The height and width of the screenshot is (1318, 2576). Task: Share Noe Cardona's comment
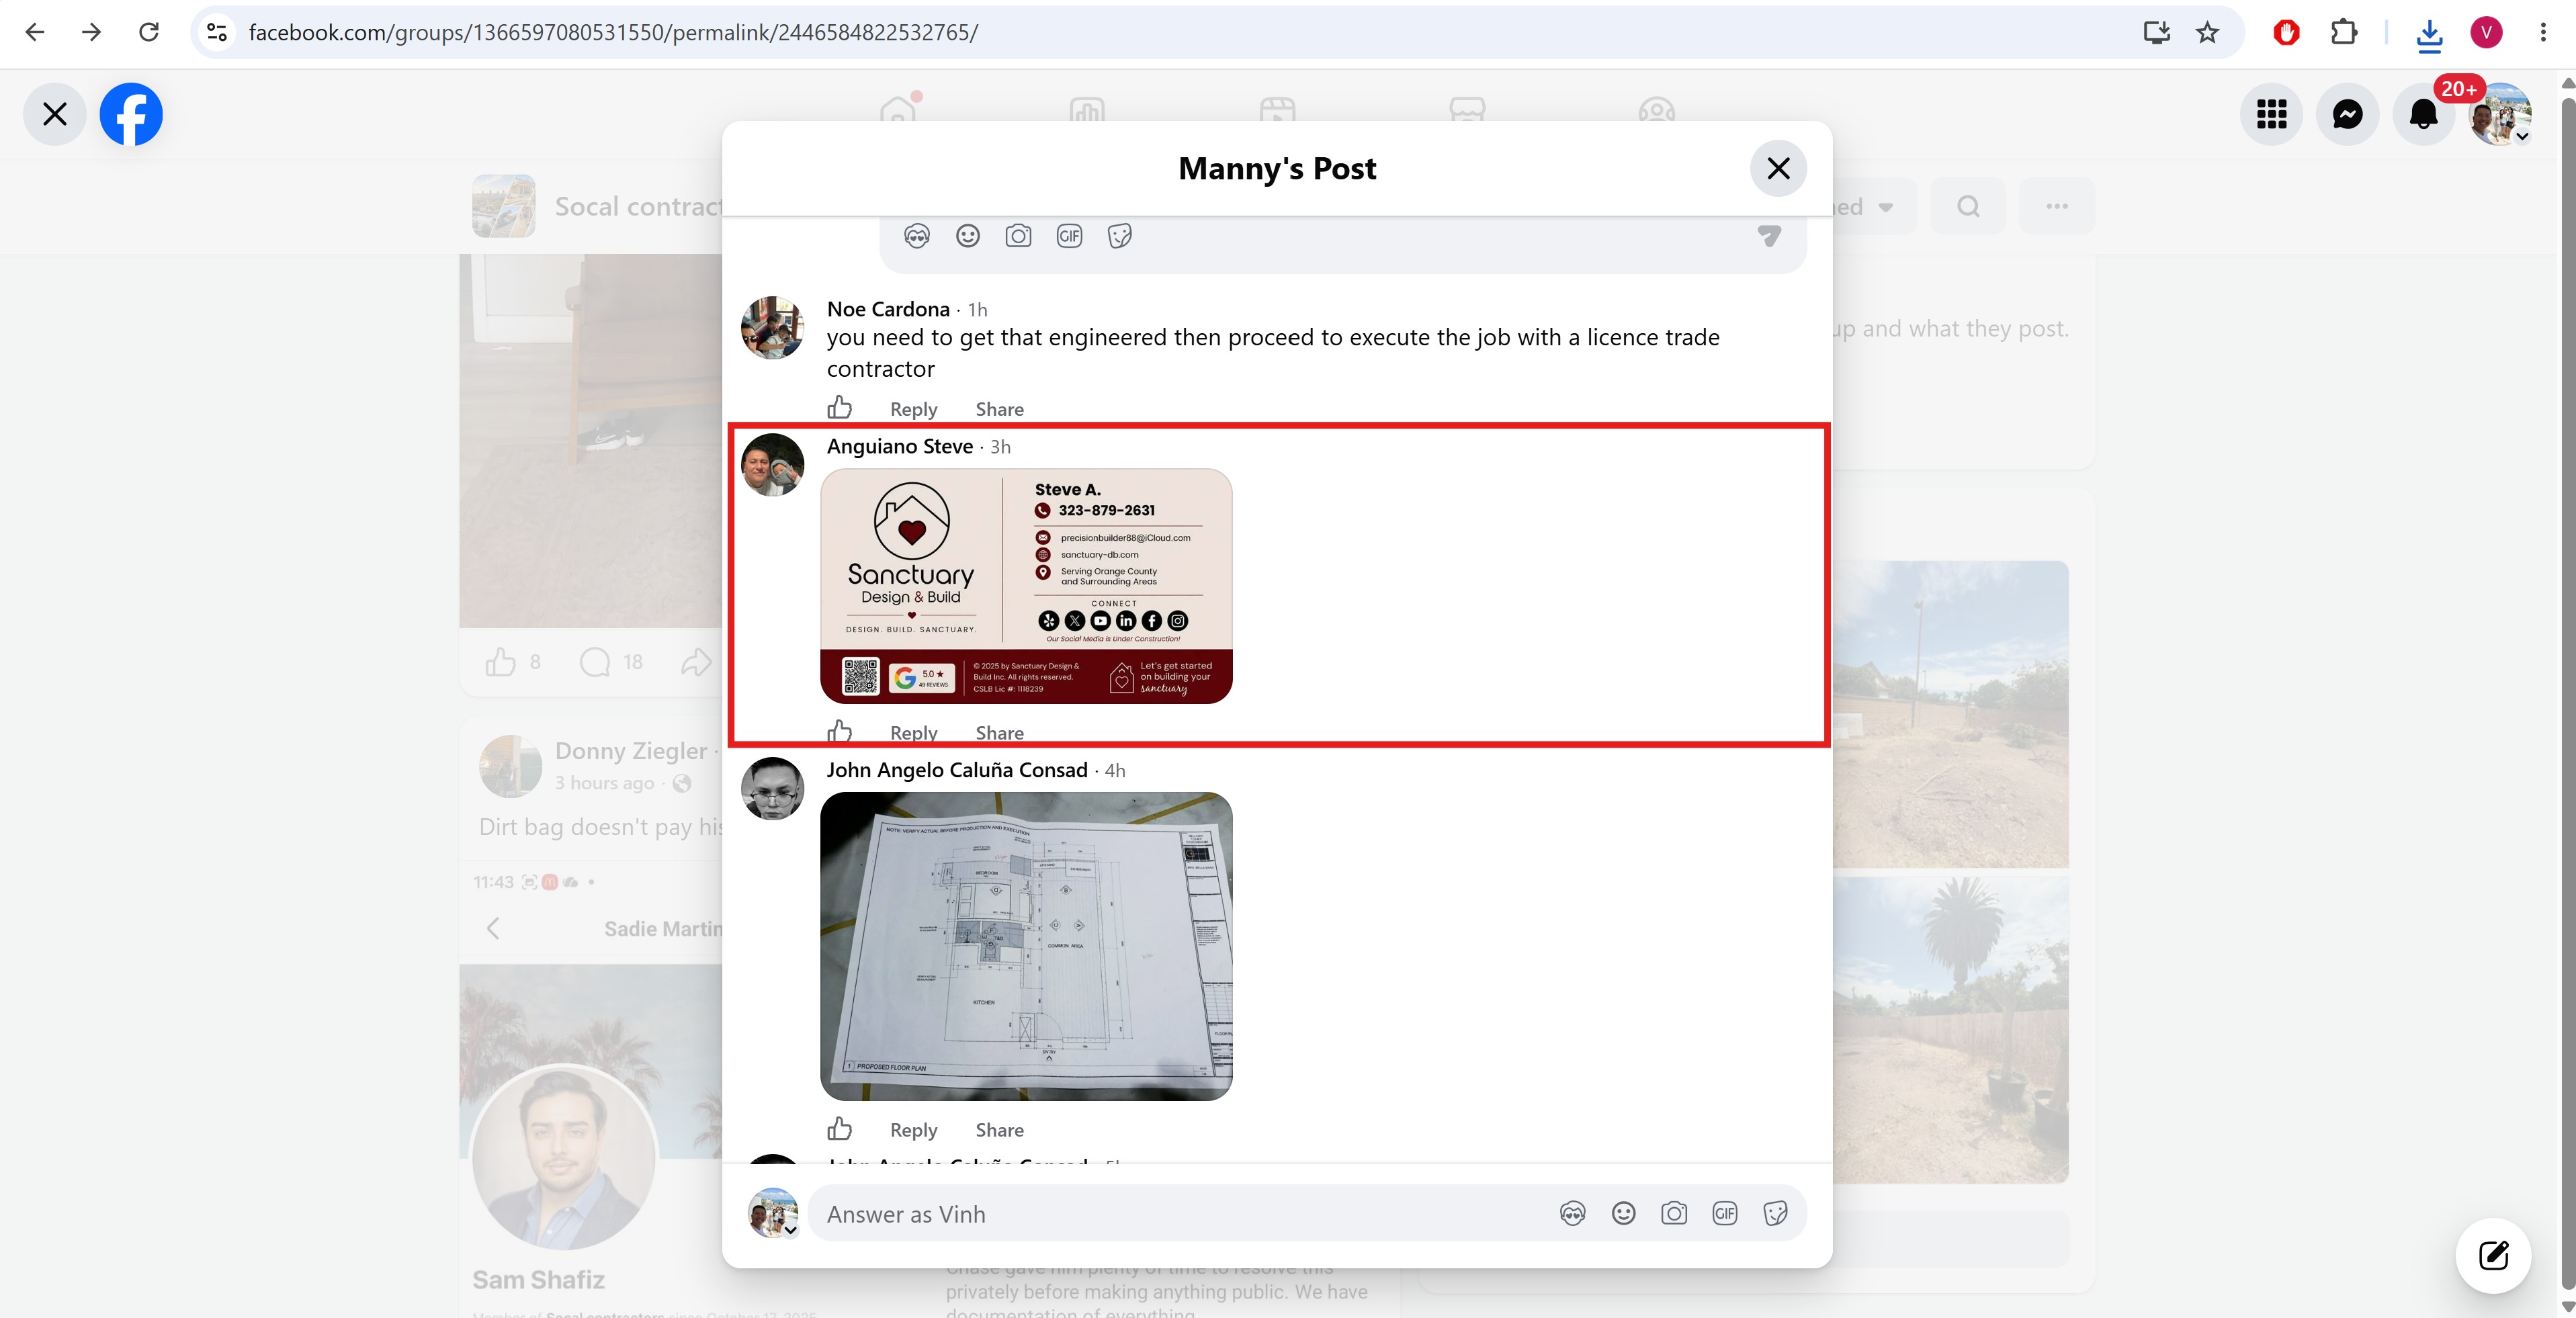click(x=999, y=409)
